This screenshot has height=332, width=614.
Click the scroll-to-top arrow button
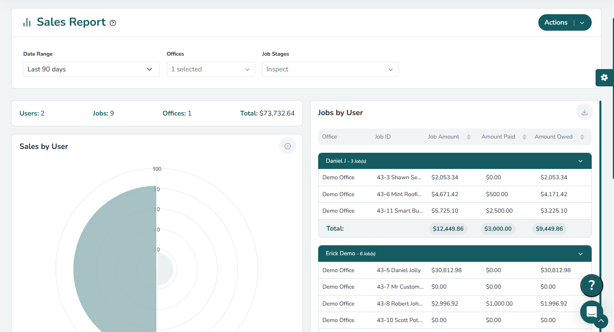[x=601, y=321]
